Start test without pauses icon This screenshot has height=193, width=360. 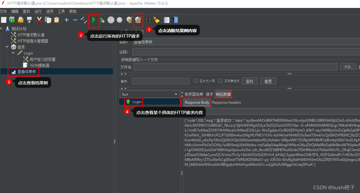pos(102,20)
